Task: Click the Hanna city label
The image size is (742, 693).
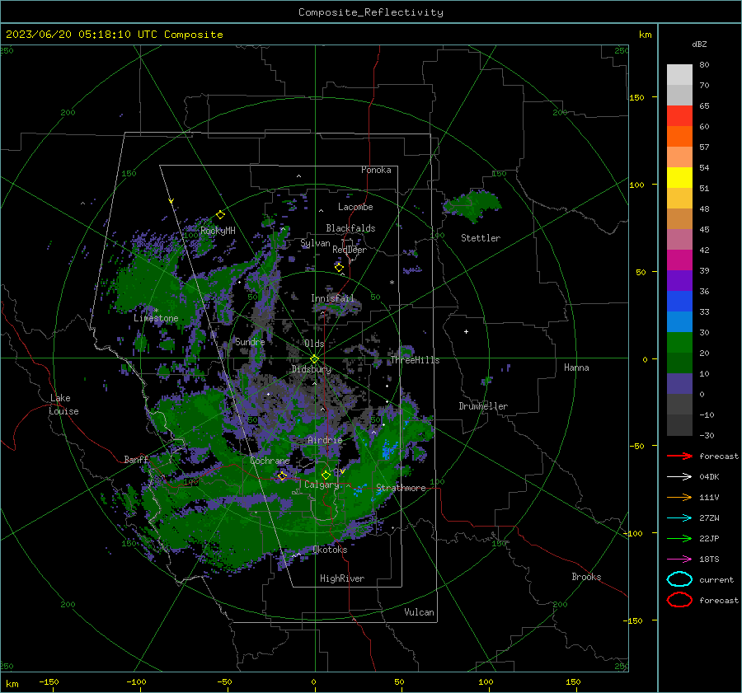Action: coord(576,368)
